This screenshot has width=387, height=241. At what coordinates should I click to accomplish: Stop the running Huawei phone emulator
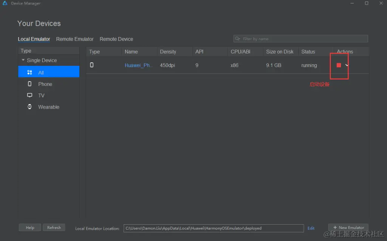pos(339,65)
